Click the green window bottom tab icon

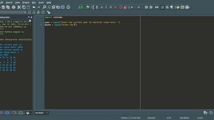coord(21,113)
